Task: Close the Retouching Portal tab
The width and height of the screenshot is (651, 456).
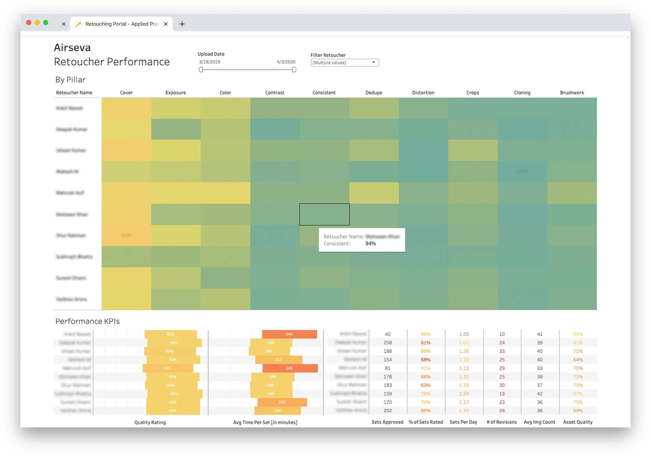Action: [x=166, y=24]
